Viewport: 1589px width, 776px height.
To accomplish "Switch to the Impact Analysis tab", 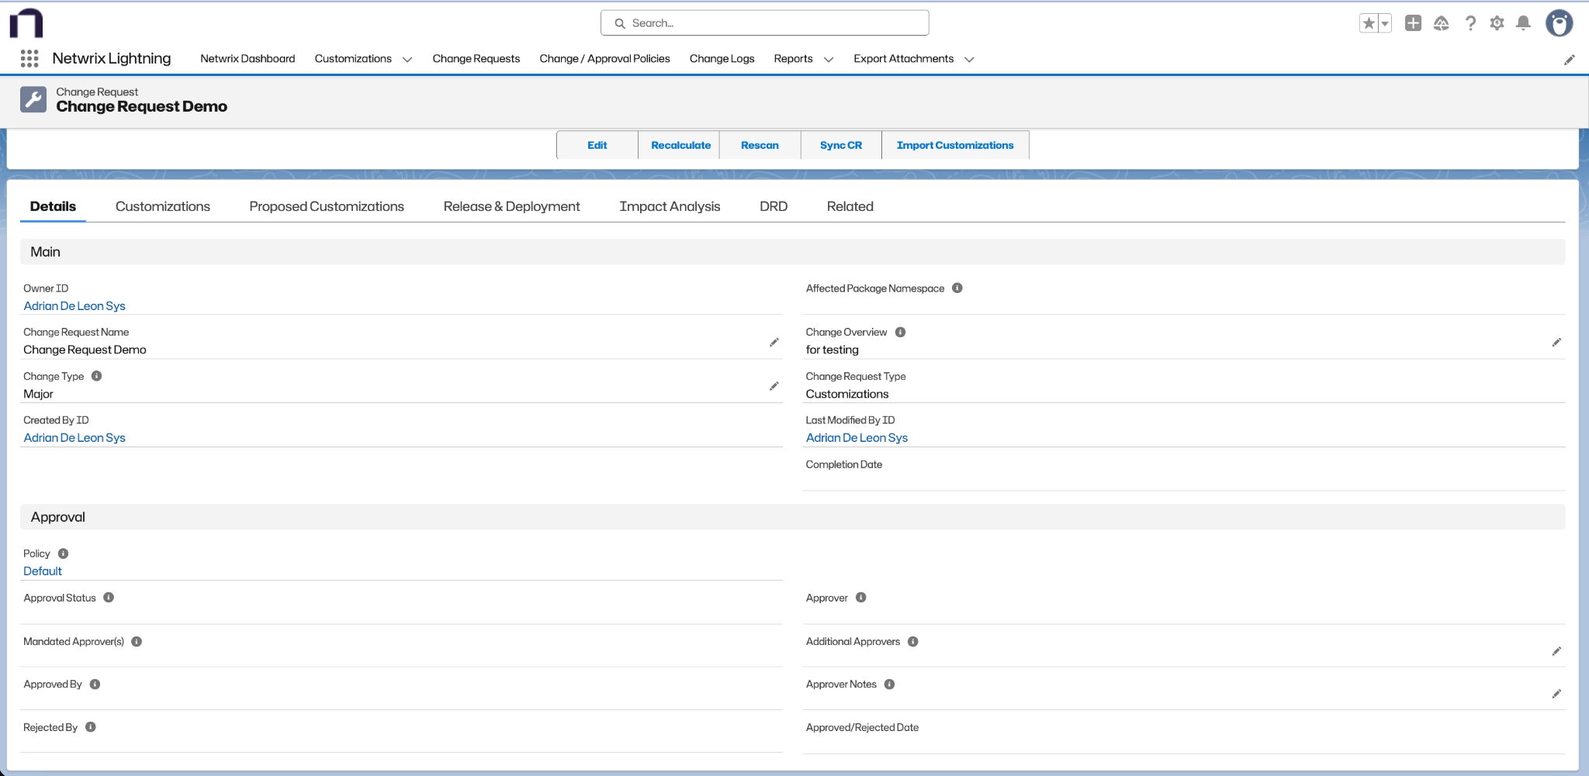I will coord(669,206).
